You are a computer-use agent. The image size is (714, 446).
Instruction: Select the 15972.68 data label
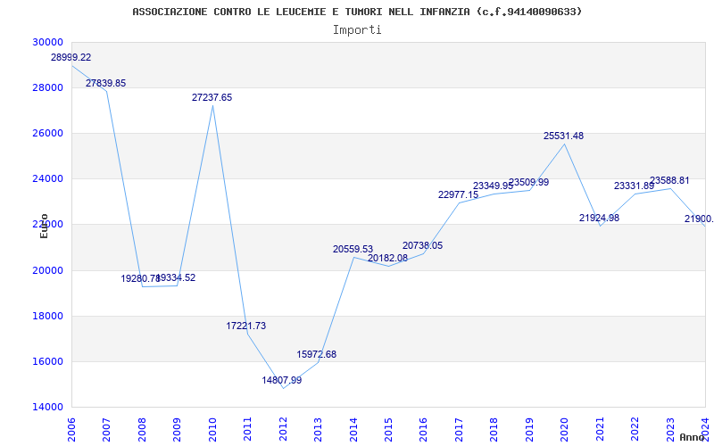tap(317, 354)
